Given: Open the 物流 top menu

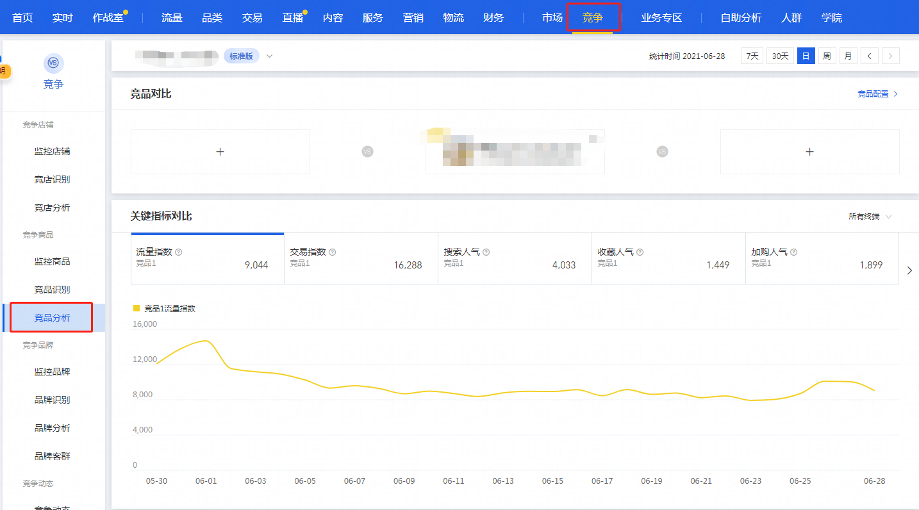Looking at the screenshot, I should [x=453, y=18].
